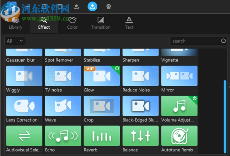
Task: Click the "Wave" label
Action: (x=50, y=120)
